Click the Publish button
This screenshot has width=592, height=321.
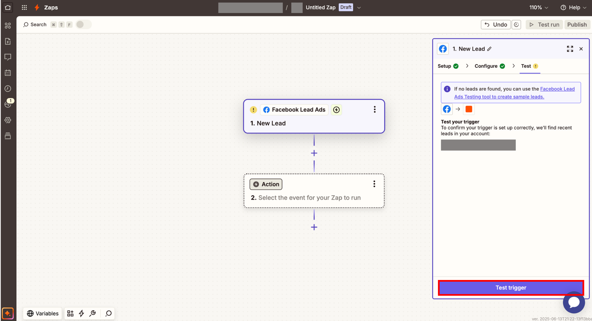click(577, 25)
